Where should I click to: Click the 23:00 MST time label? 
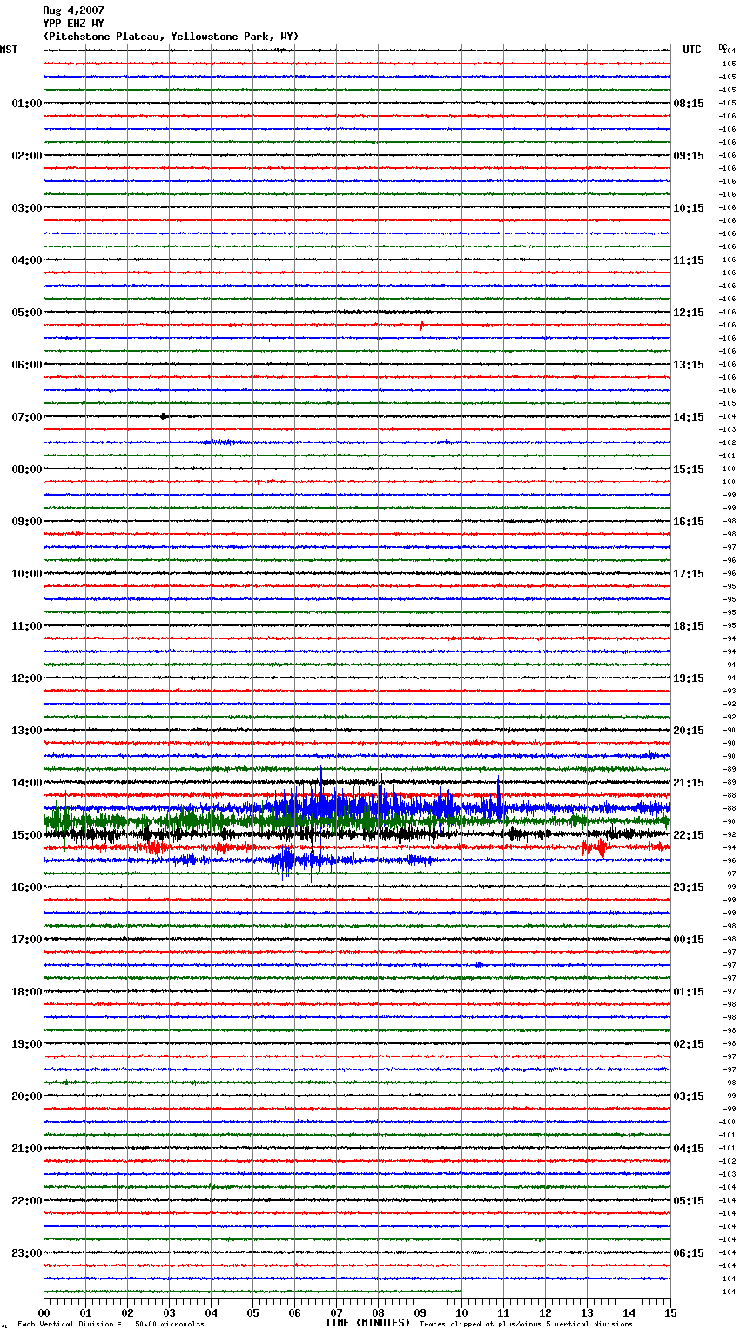pos(26,1253)
